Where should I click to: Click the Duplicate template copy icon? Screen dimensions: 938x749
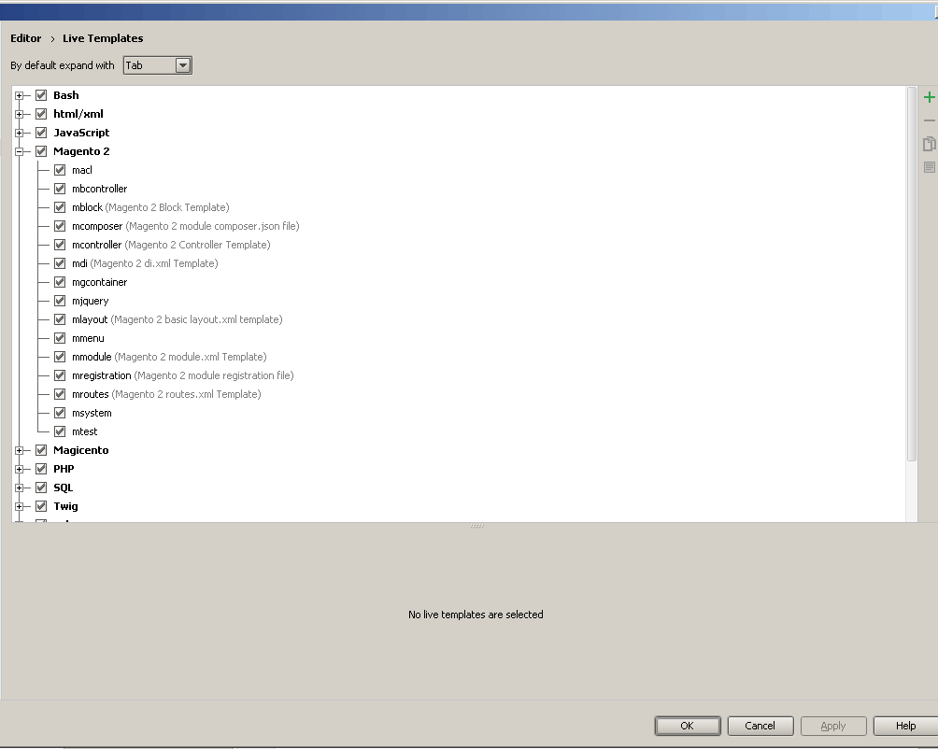tap(929, 144)
